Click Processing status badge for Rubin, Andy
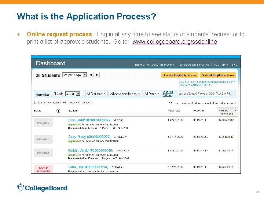This screenshot has height=198, width=264. (x=43, y=153)
